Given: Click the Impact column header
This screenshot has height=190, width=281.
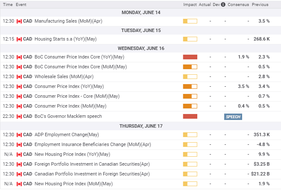Looking at the screenshot, I should [x=190, y=5].
